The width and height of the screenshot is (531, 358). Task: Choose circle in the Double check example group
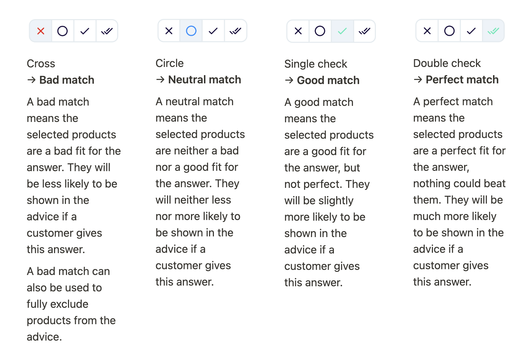pos(449,31)
